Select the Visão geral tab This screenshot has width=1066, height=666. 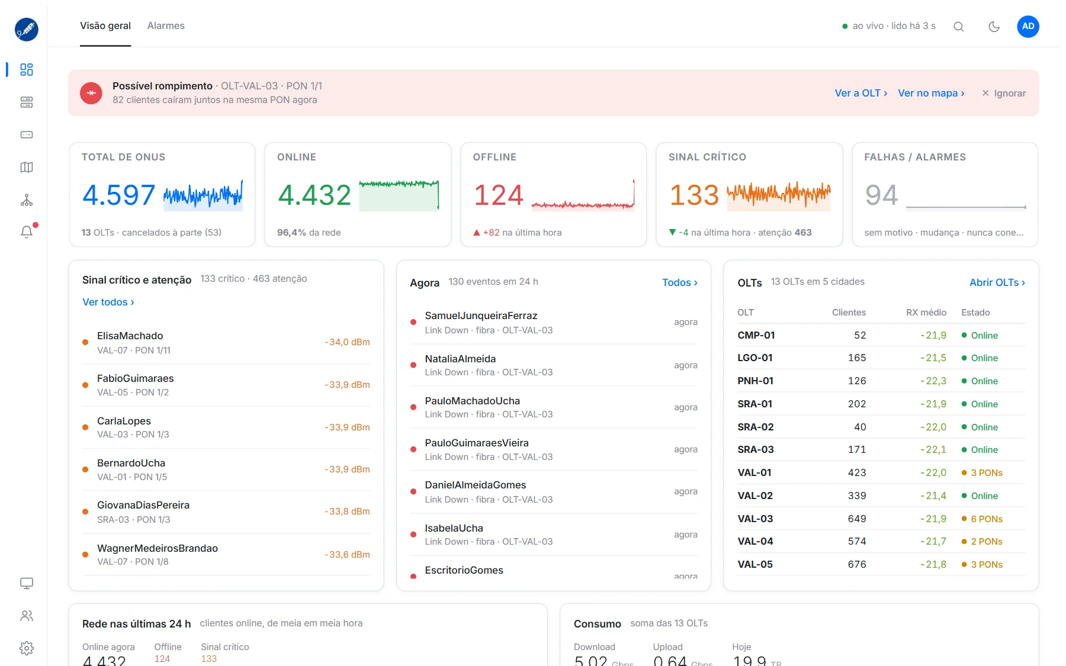click(x=105, y=25)
